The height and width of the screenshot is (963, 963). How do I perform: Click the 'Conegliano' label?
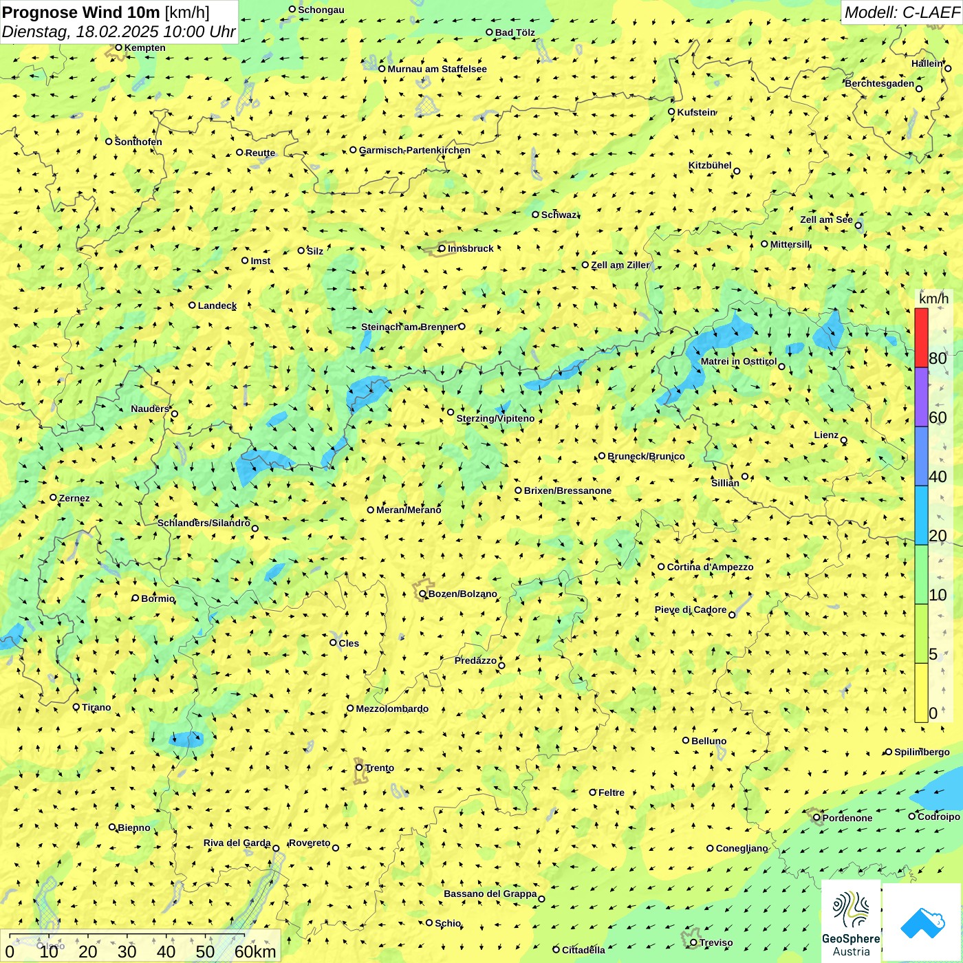(x=742, y=848)
